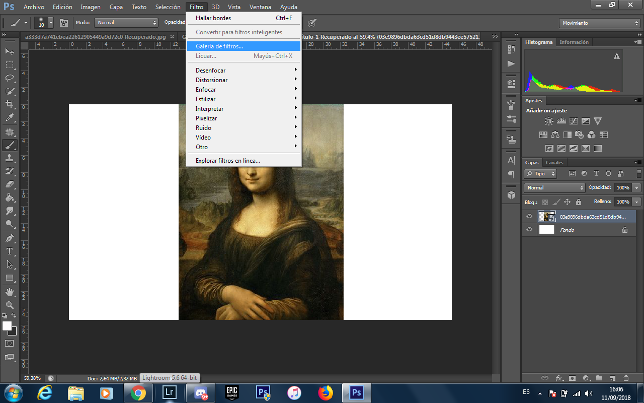Choose the Horizontal Type tool
644x403 pixels.
tap(9, 251)
